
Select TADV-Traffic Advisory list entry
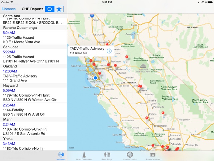20,76
